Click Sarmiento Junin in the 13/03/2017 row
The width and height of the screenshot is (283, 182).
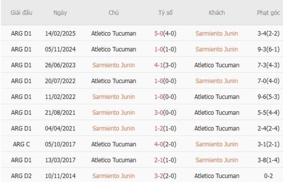pos(217,160)
